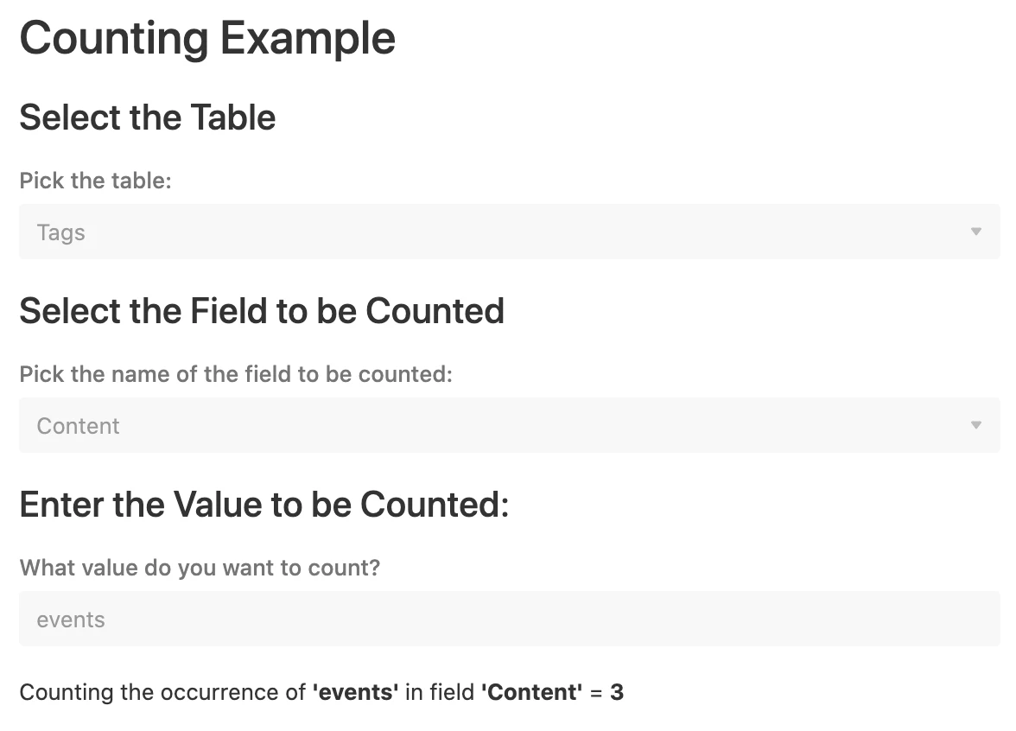Click the events text inside the input
Viewport: 1016px width, 731px height.
pos(71,620)
